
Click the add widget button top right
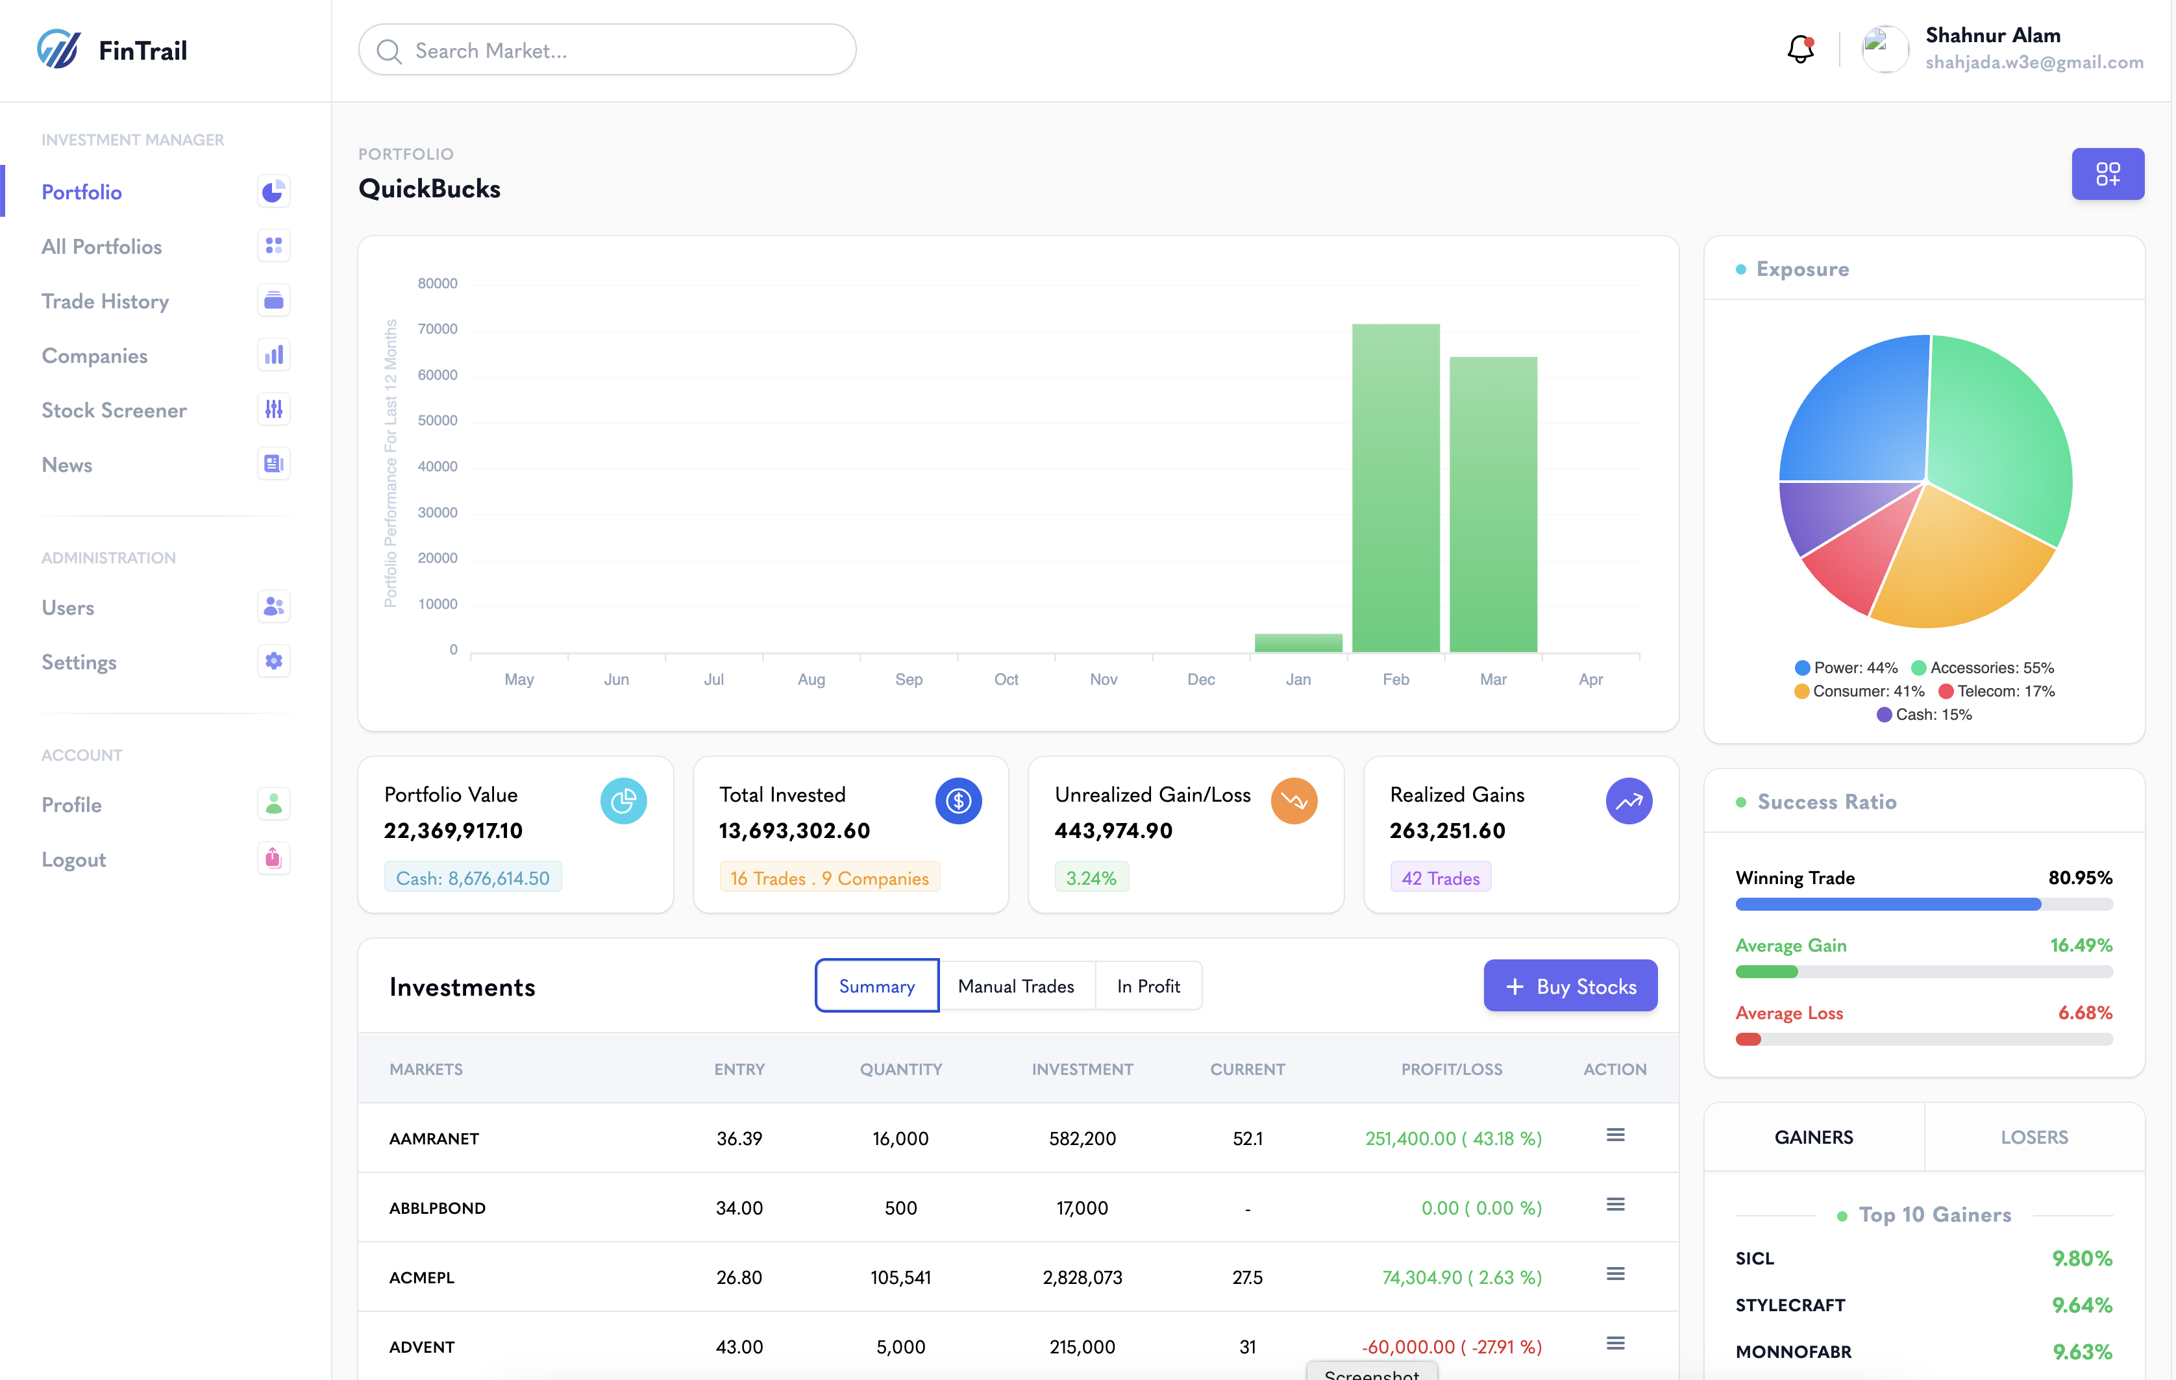2107,173
